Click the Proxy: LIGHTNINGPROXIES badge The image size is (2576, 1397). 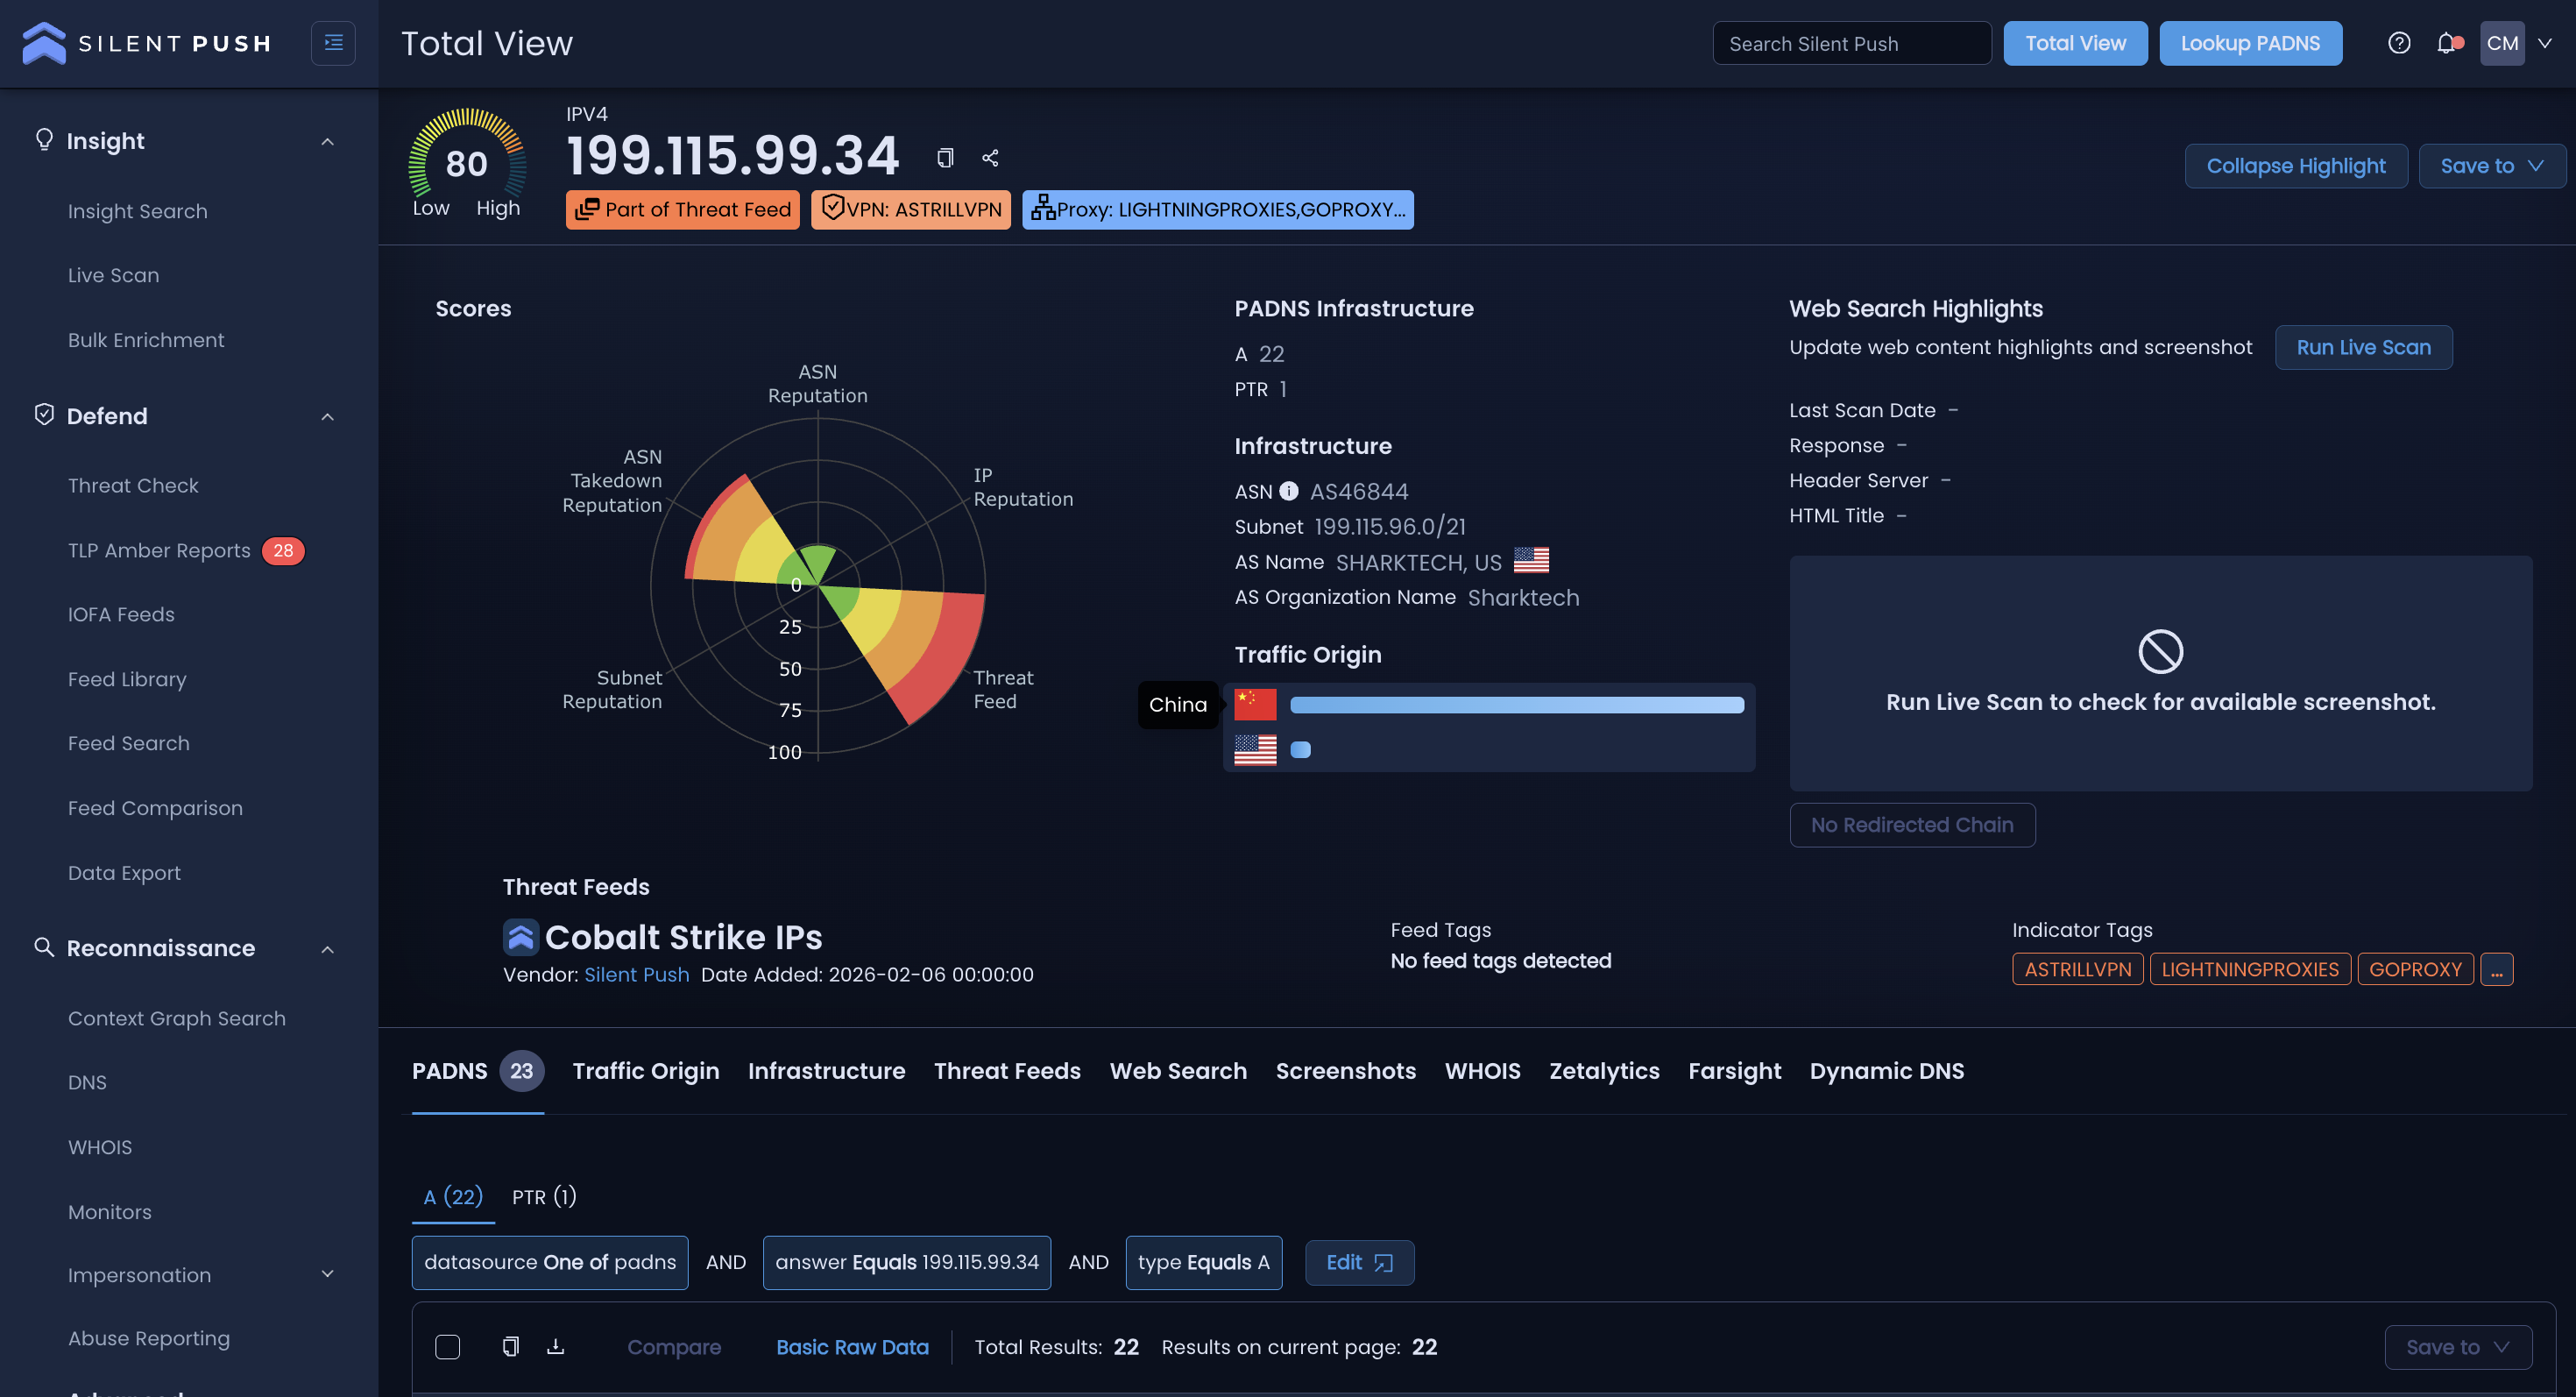1217,210
